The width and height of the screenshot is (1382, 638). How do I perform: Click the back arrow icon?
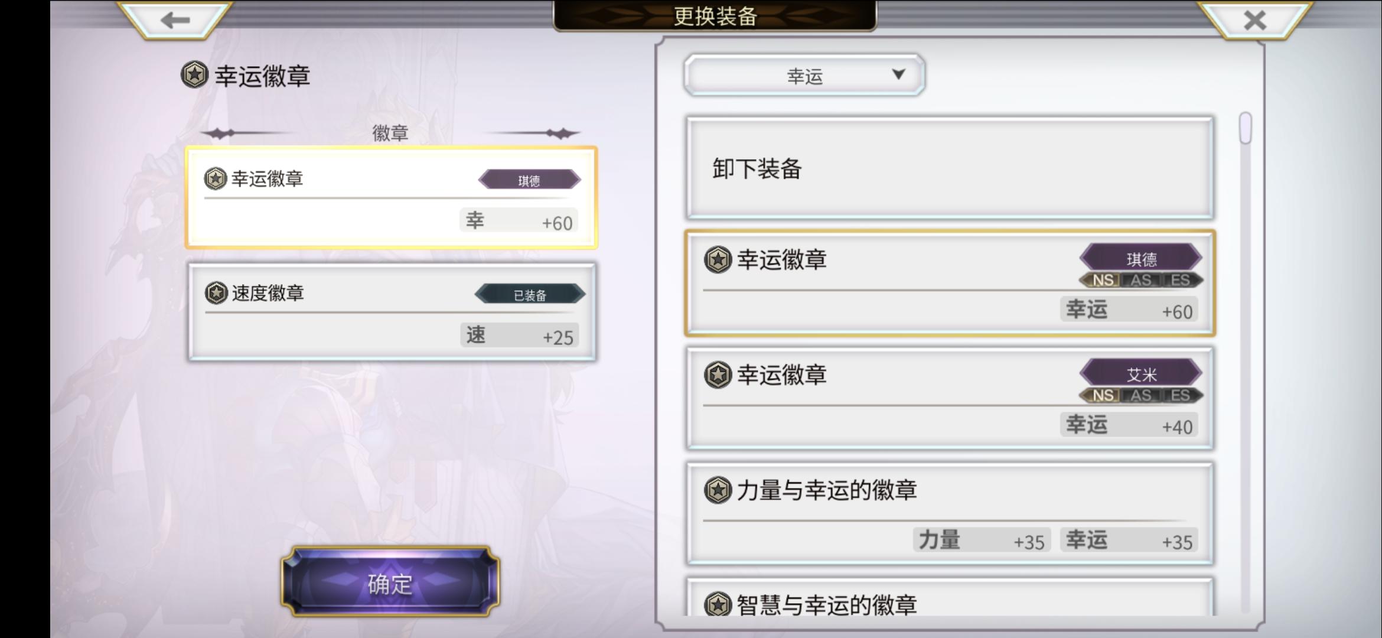(175, 21)
